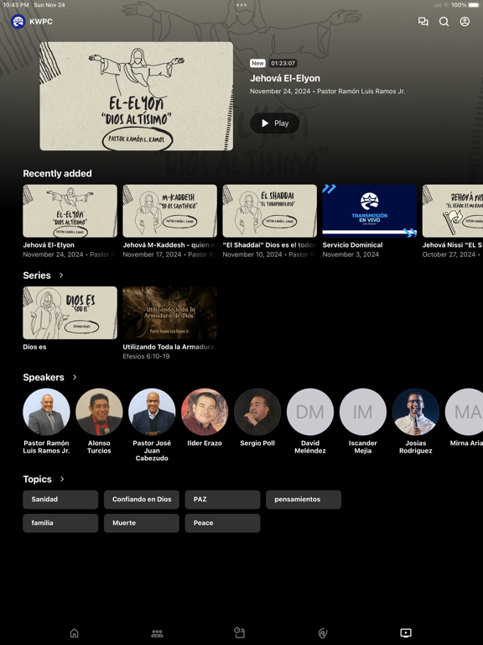Open the chat messages icon
This screenshot has width=483, height=645.
click(423, 21)
